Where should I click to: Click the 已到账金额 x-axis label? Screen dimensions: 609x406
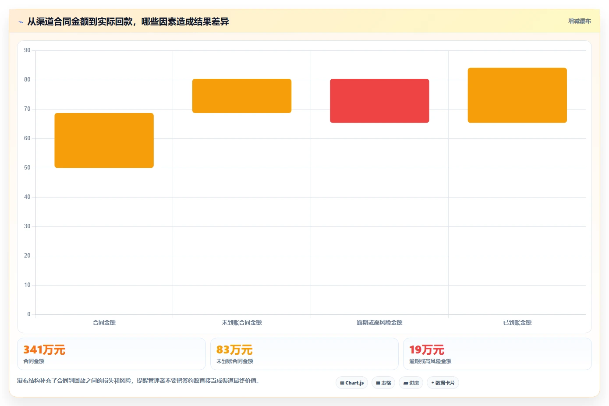(517, 322)
